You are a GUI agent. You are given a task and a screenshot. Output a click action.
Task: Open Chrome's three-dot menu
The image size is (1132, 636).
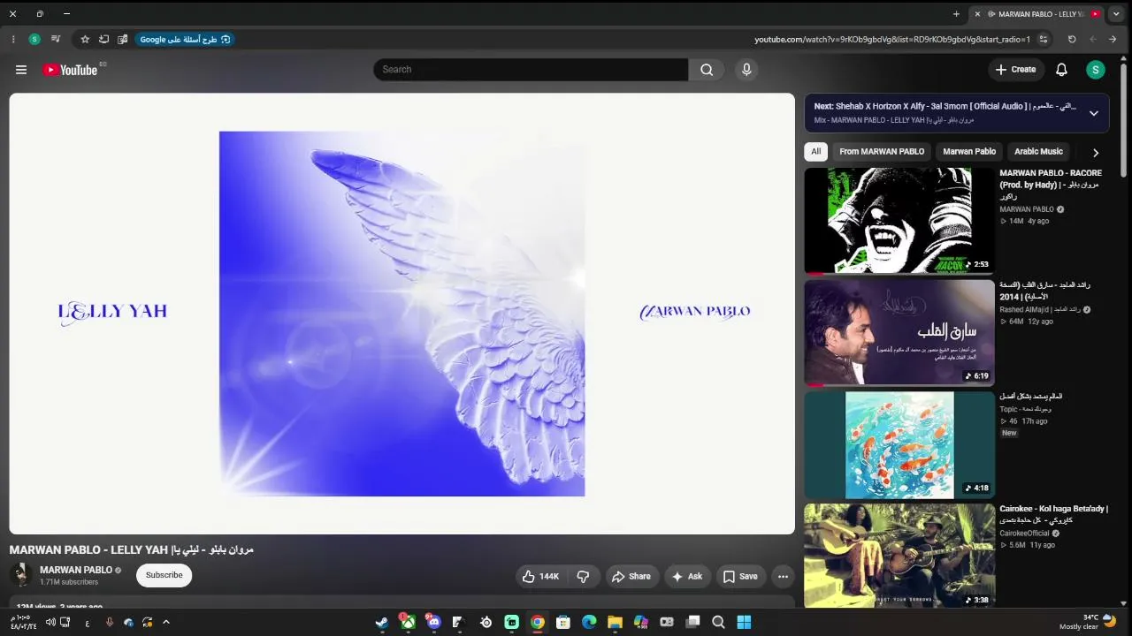[x=13, y=39]
